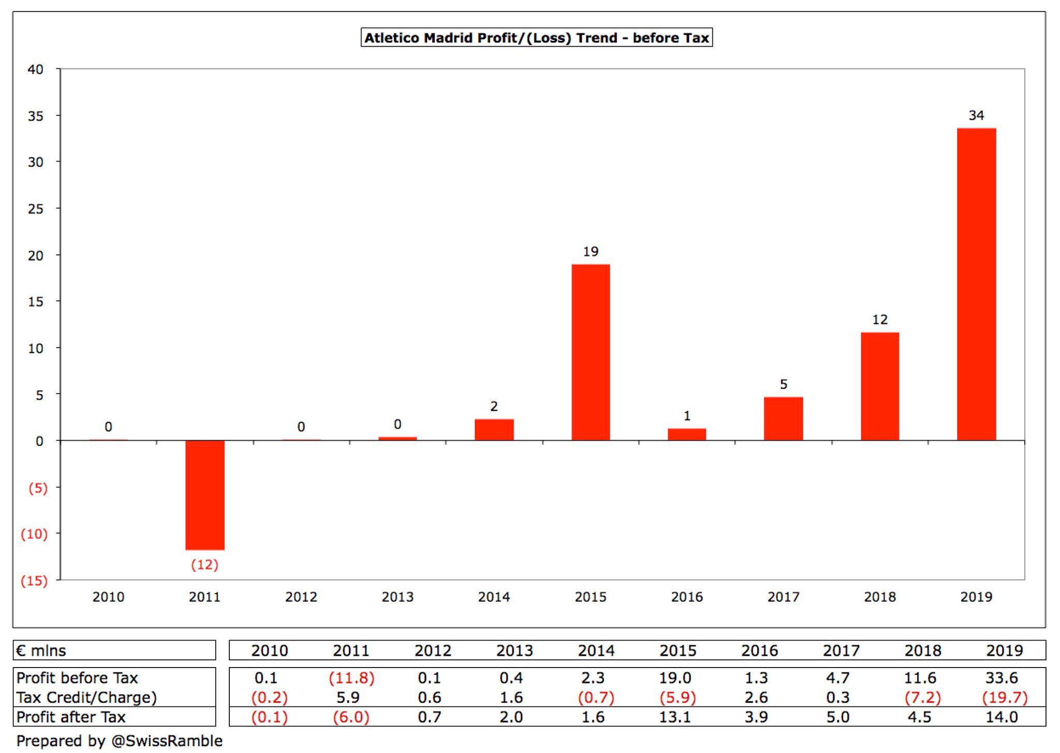Click x-axis year label 2016 in chart
The image size is (1060, 753).
[x=687, y=597]
